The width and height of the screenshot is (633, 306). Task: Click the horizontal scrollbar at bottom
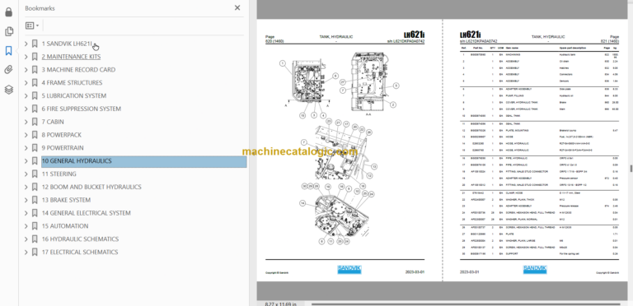pos(466,304)
